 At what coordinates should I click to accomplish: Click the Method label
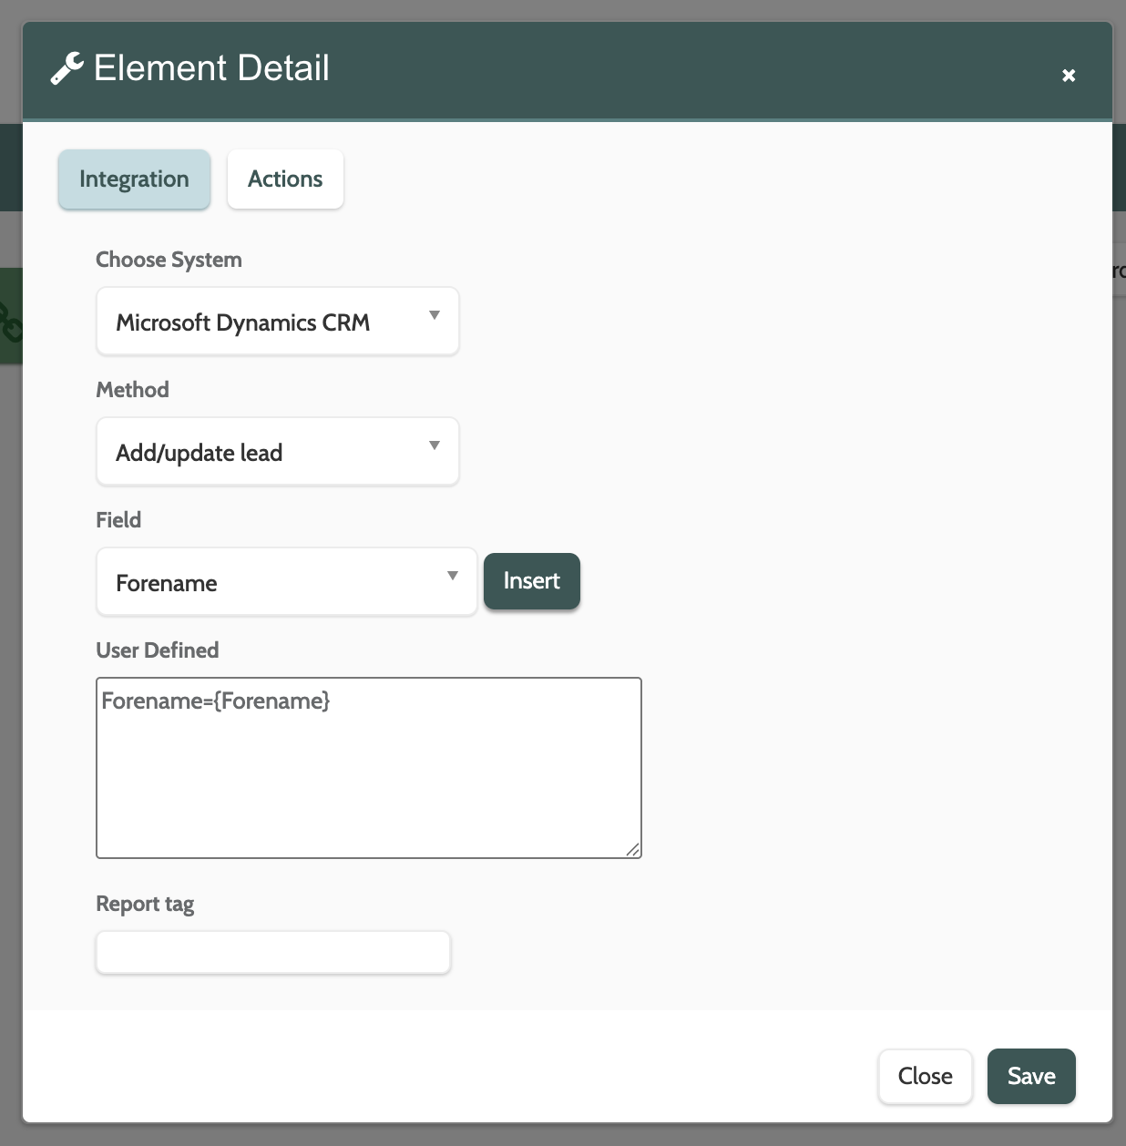[132, 390]
